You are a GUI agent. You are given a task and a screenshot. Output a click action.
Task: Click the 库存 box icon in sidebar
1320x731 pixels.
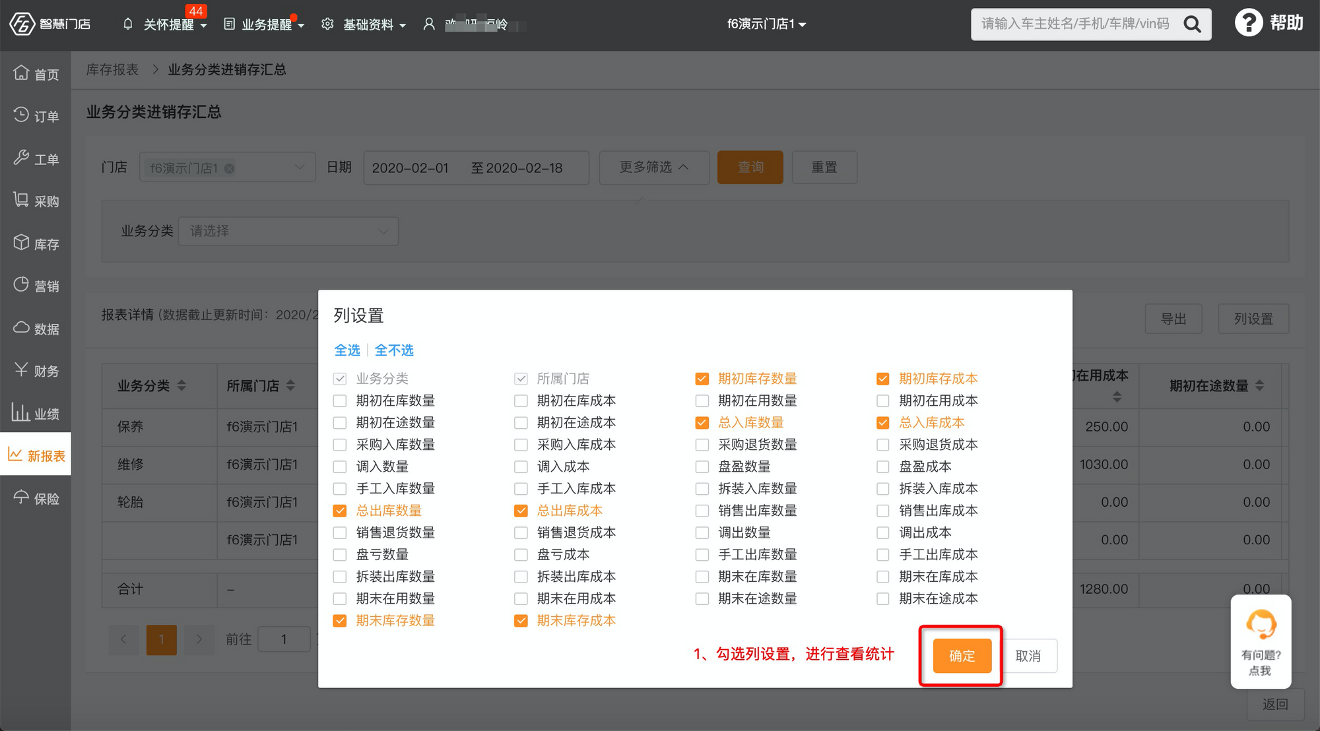point(21,243)
